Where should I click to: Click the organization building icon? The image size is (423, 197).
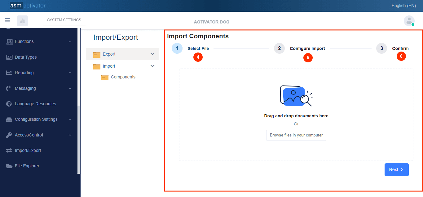click(22, 21)
